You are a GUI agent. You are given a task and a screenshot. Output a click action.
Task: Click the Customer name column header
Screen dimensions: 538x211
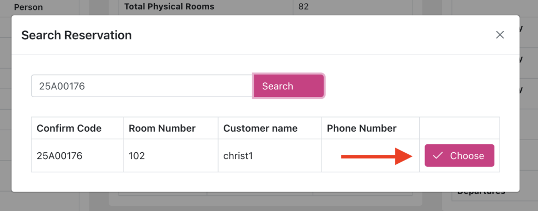pyautogui.click(x=260, y=128)
